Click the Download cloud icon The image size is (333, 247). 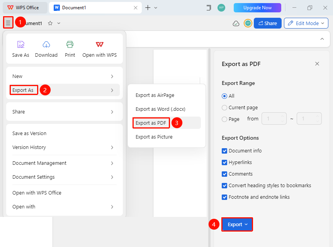tap(46, 44)
